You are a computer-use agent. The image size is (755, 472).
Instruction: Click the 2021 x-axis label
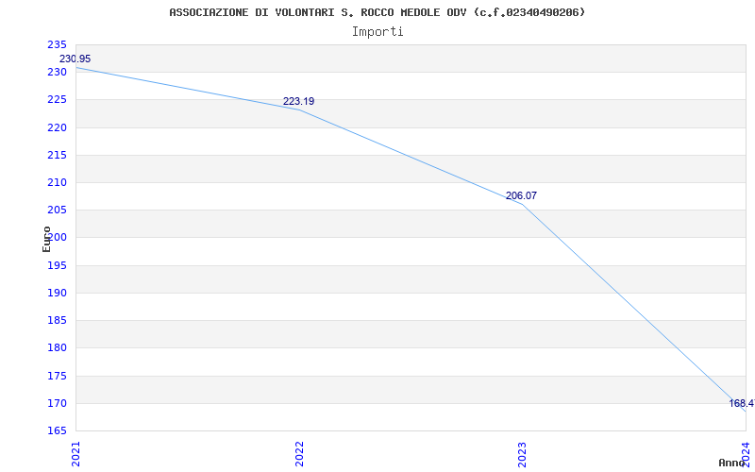[76, 454]
